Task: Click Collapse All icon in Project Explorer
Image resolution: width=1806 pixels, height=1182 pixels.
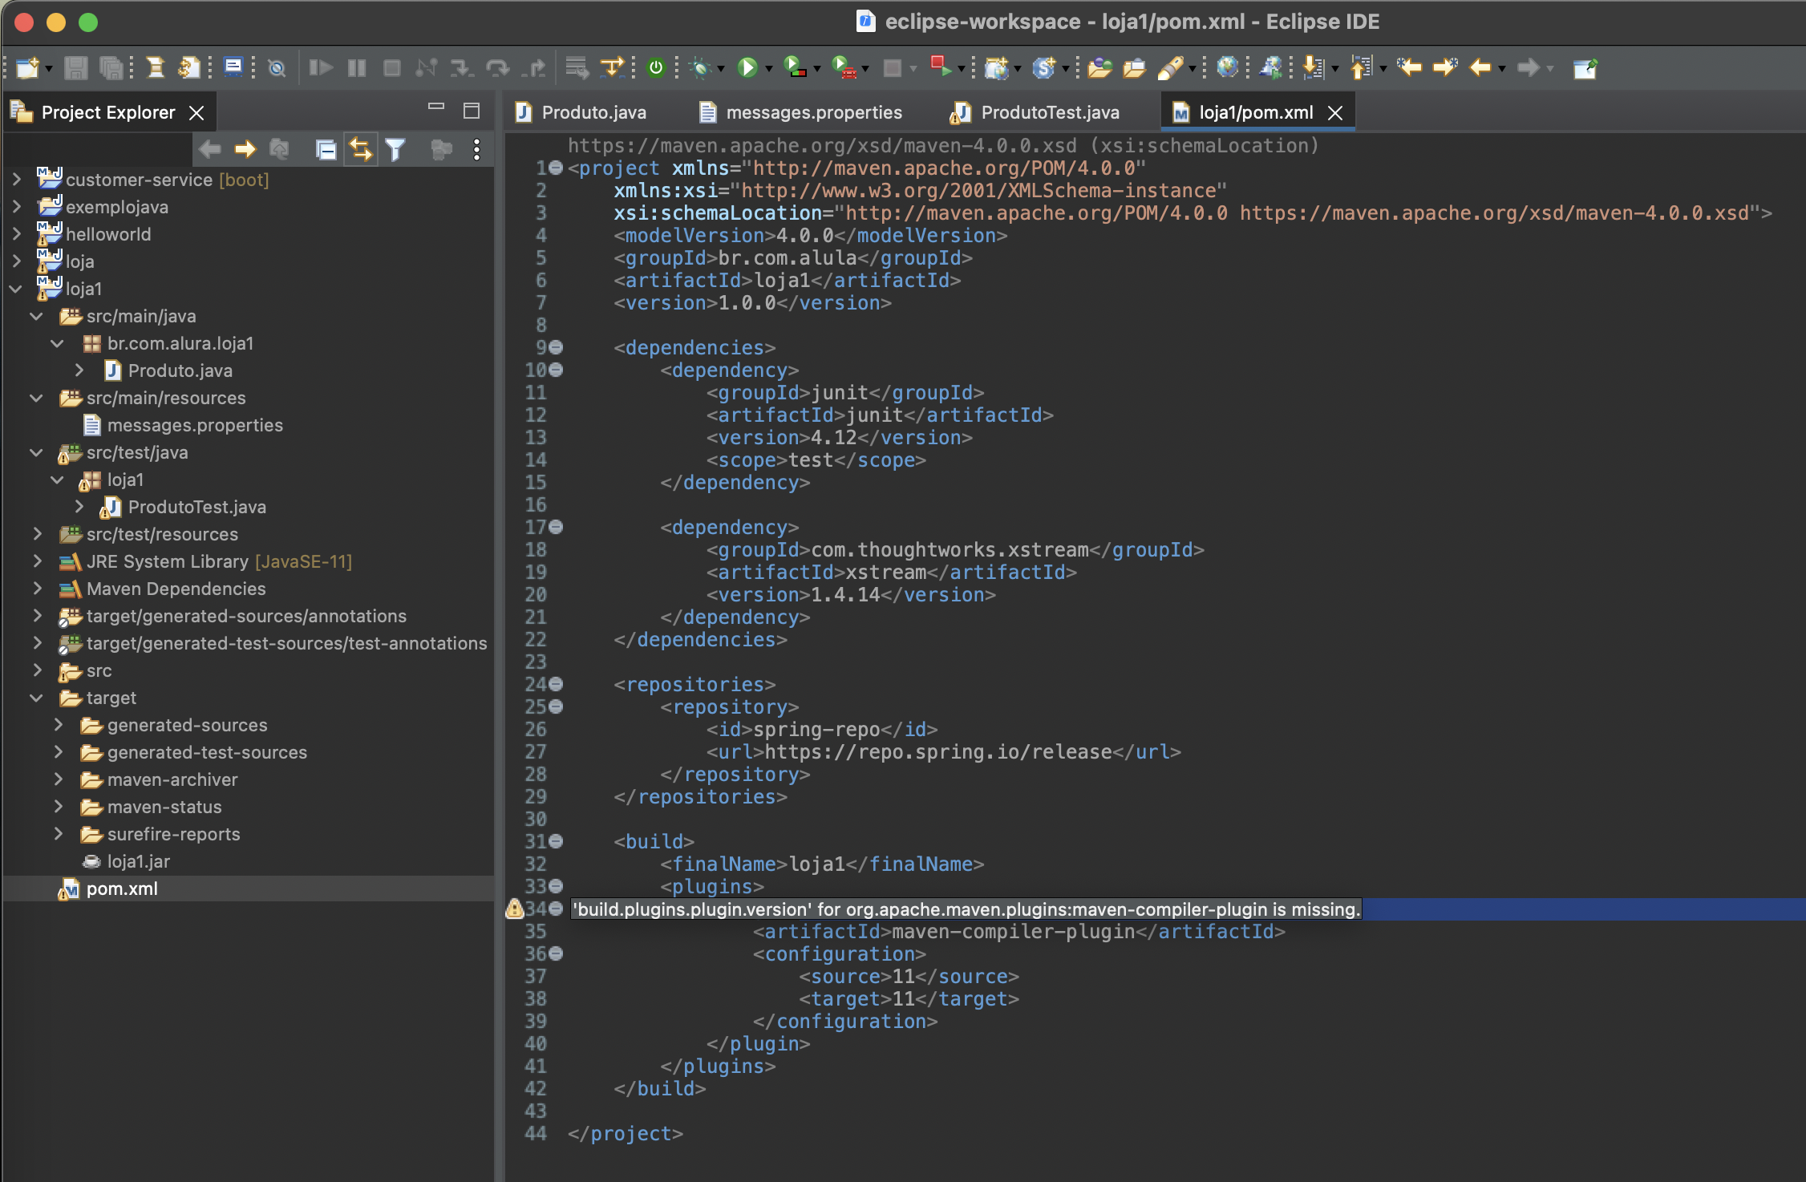Action: coord(326,150)
